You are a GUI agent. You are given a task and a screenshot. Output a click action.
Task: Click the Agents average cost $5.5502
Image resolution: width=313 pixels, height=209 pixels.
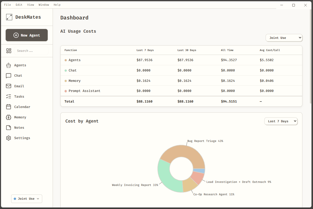(267, 60)
